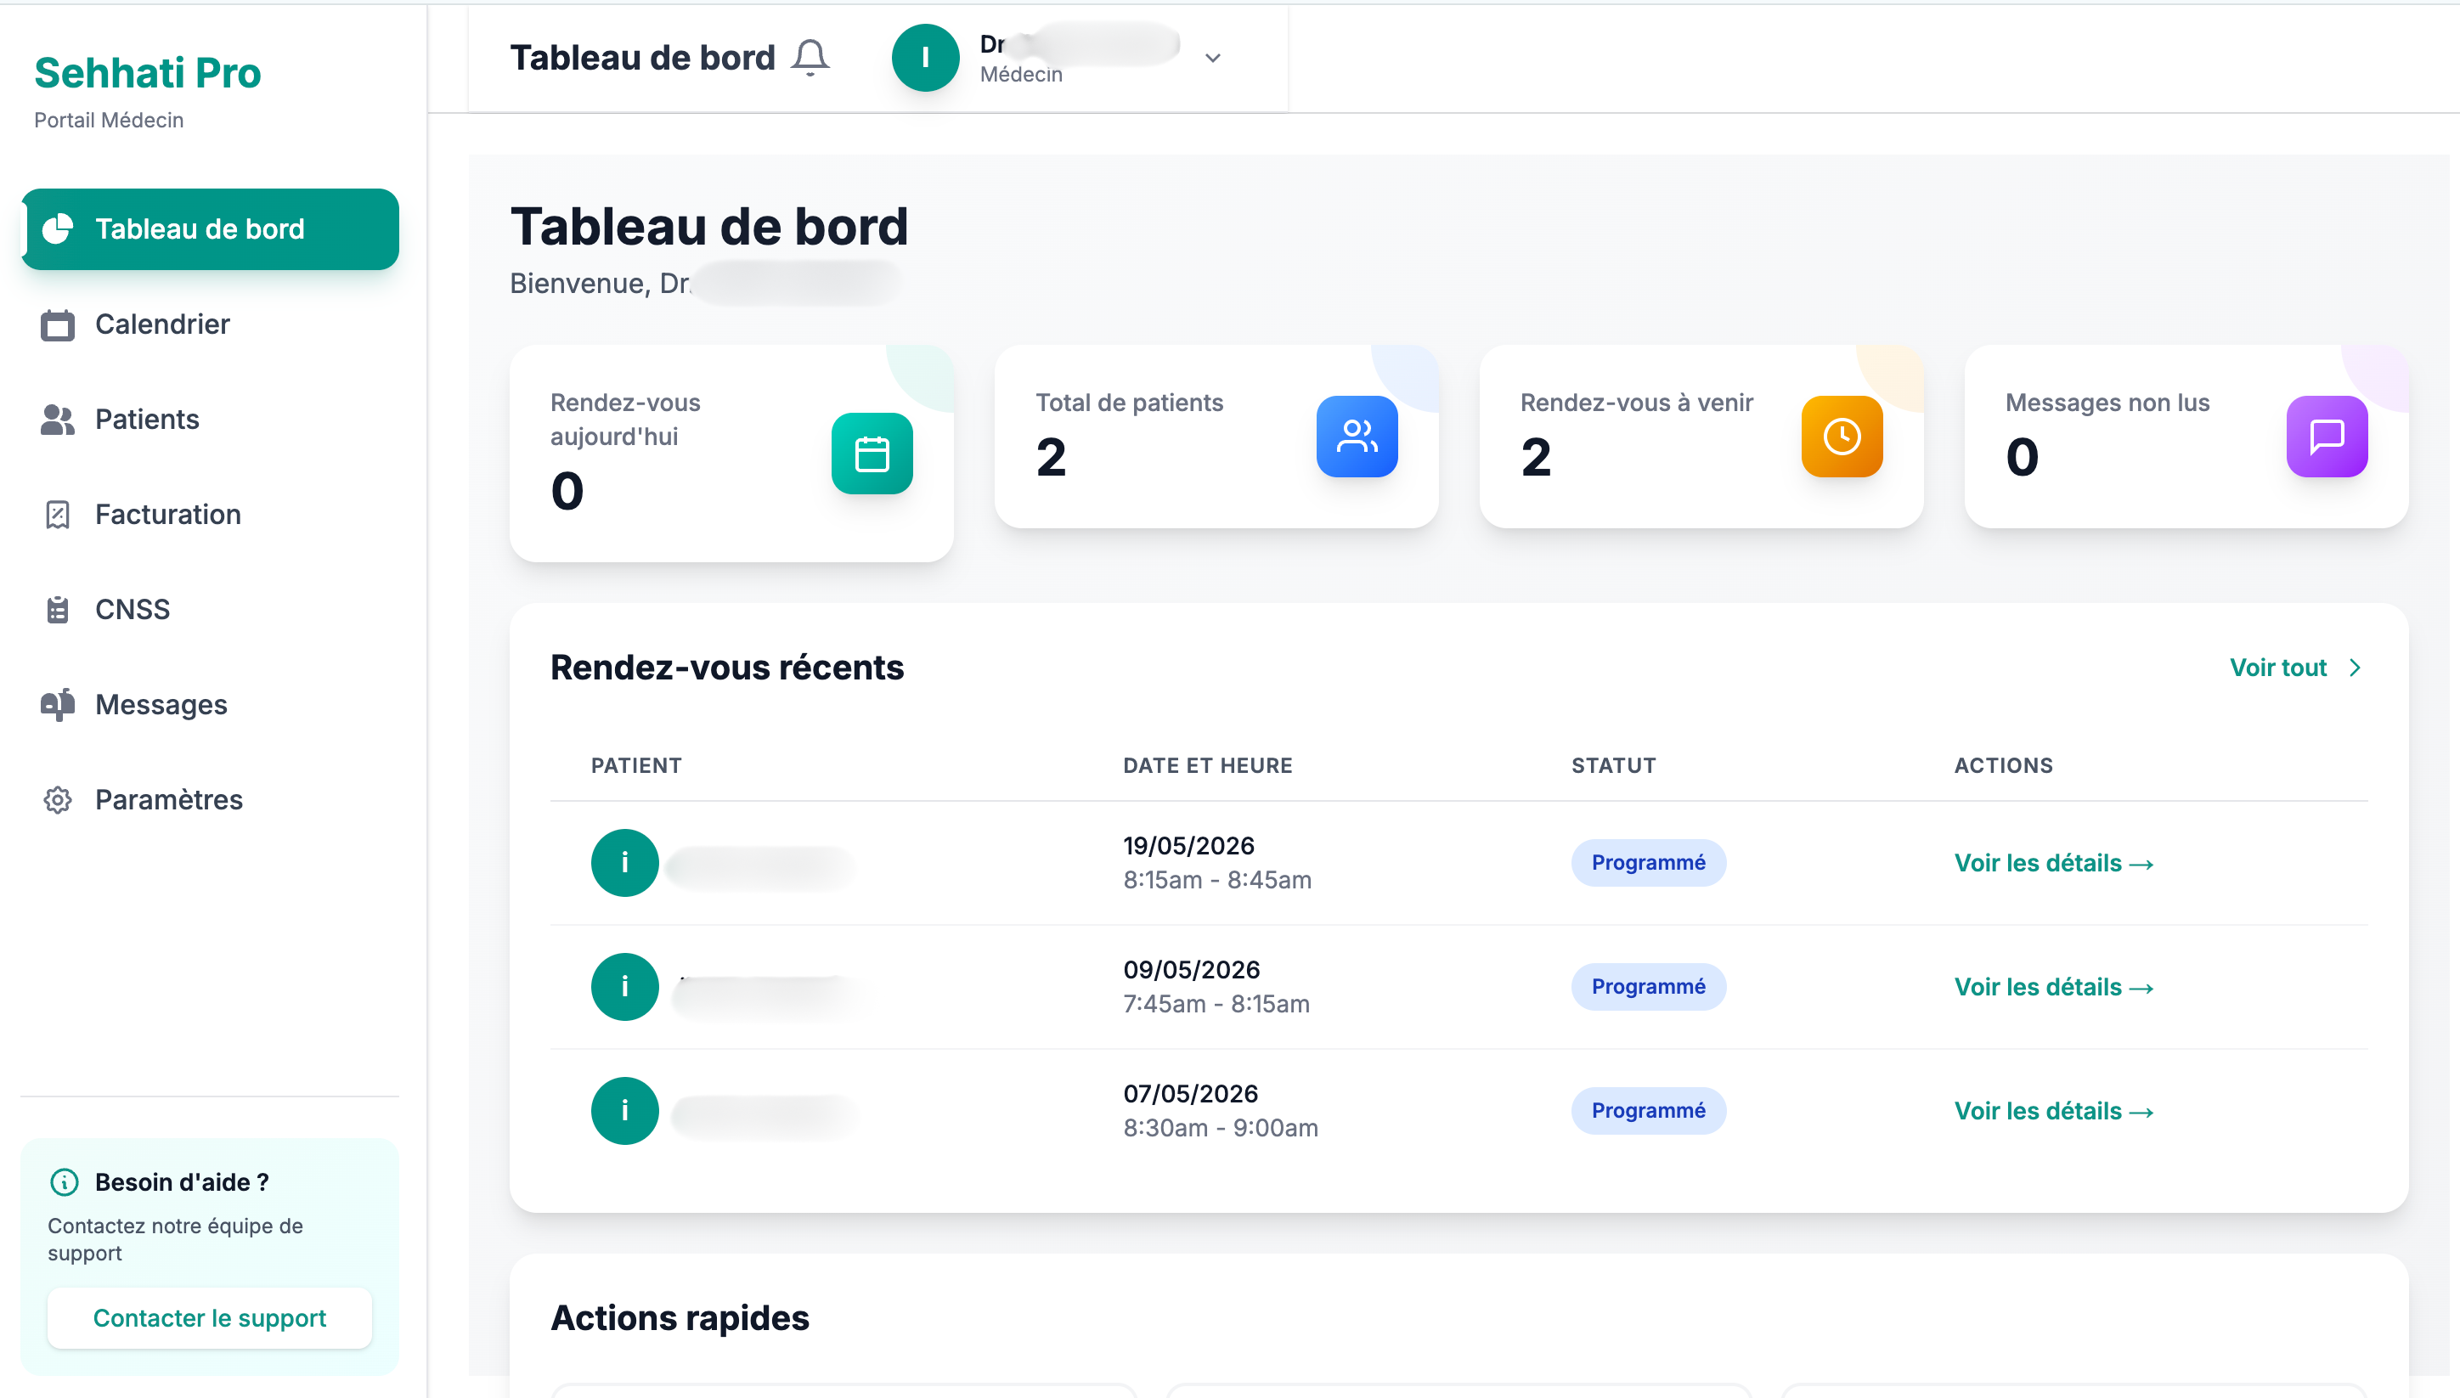Click the Rendez-vous récents heading
This screenshot has width=2460, height=1398.
[727, 668]
